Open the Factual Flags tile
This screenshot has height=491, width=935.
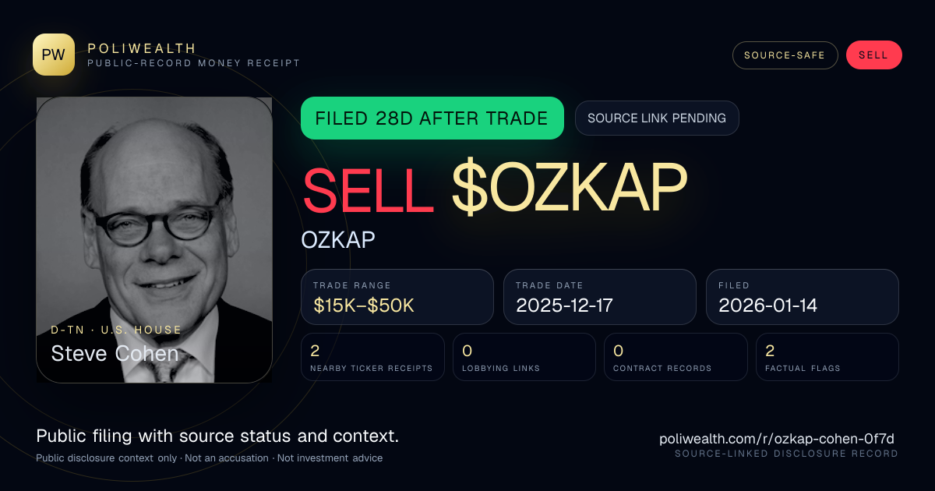coord(827,357)
